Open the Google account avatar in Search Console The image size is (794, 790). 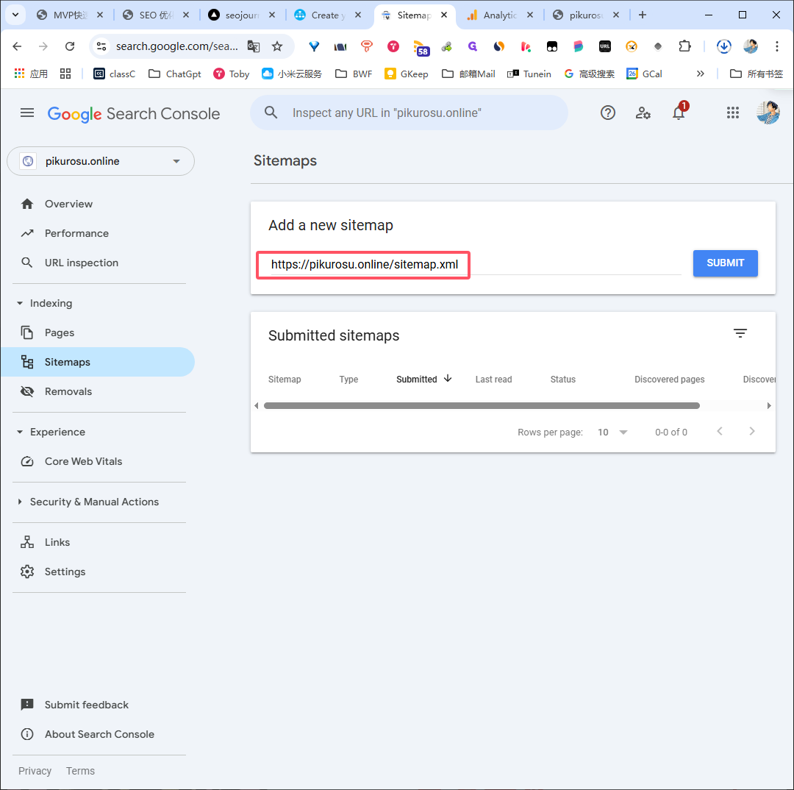pyautogui.click(x=768, y=113)
